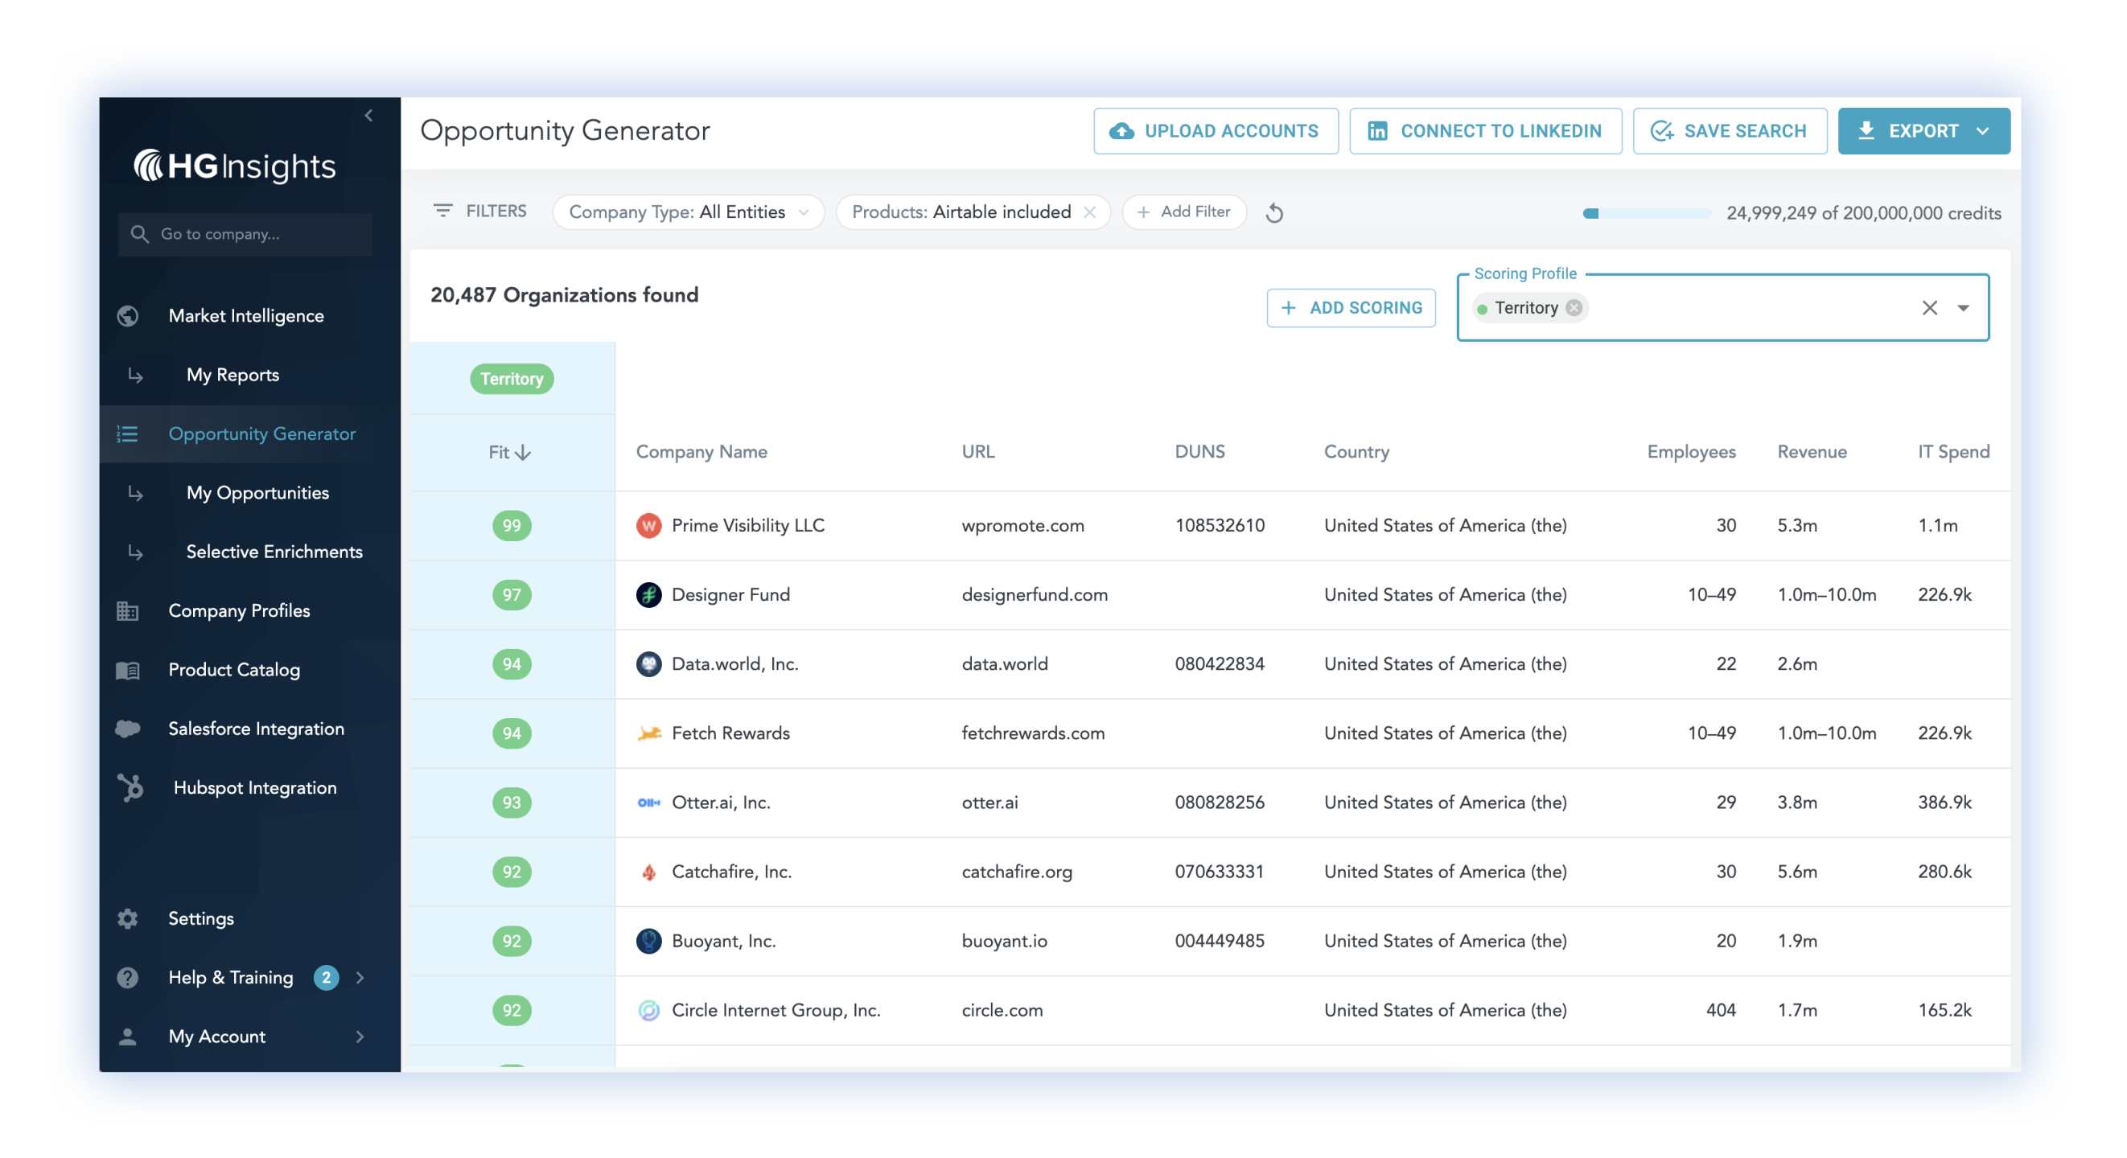
Task: Click the Go to company search field
Action: [x=245, y=234]
